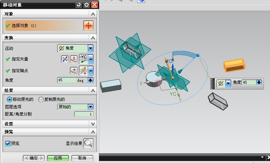Image resolution: width=270 pixels, height=163 pixels.
Task: Click the floating 角度 field showing 45
Action: pos(249,82)
